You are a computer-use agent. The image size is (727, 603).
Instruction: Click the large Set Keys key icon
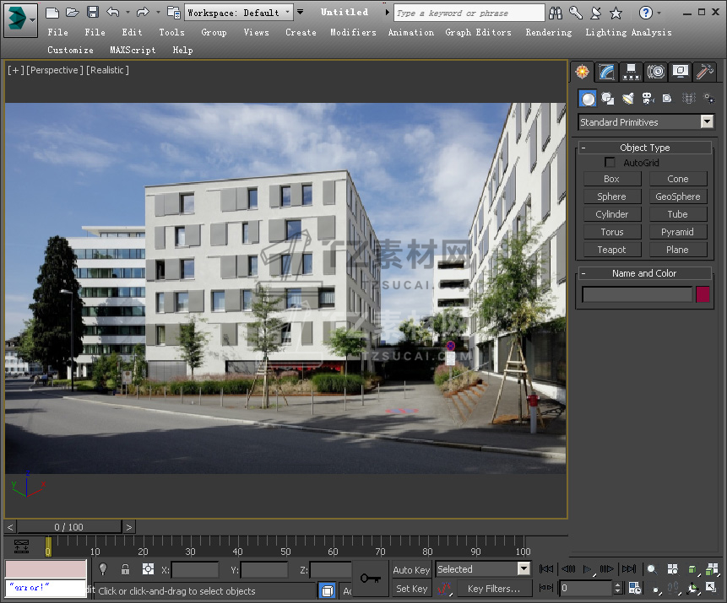pos(371,579)
